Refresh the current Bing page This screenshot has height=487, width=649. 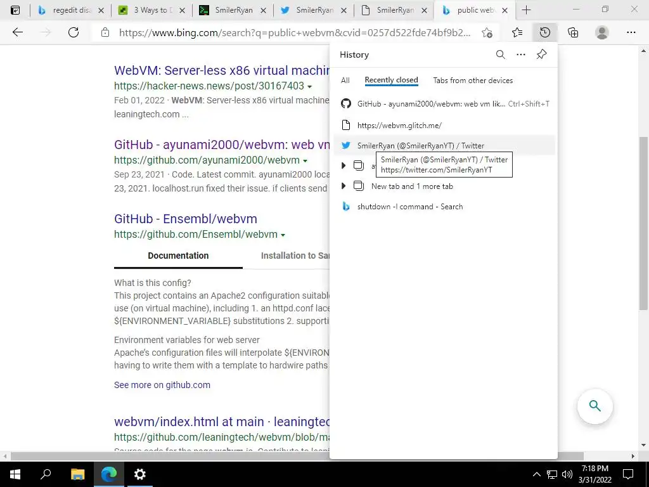(x=74, y=32)
